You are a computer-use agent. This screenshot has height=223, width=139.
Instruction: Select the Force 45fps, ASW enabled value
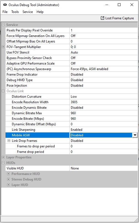103,69
